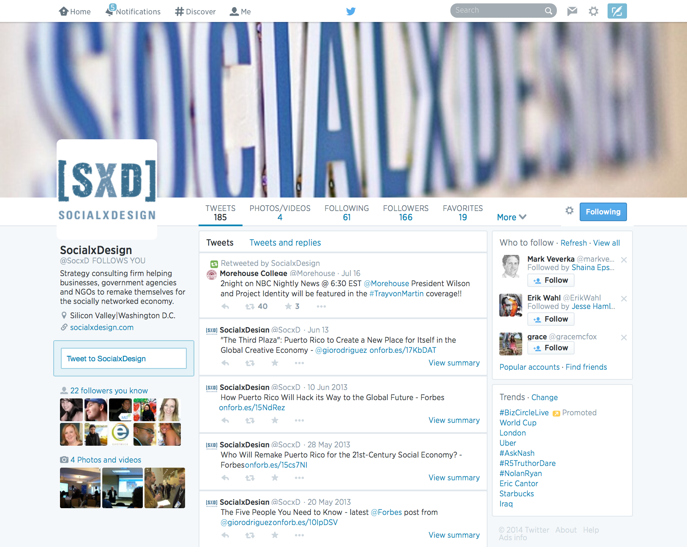The height and width of the screenshot is (547, 687).
Task: Switch to Tweets and replies tab
Action: click(x=285, y=243)
